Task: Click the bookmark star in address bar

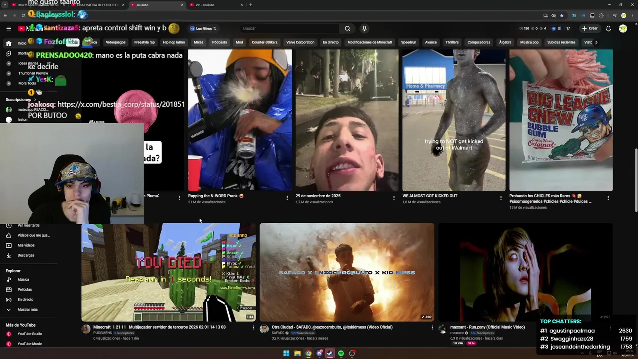Action: (562, 15)
